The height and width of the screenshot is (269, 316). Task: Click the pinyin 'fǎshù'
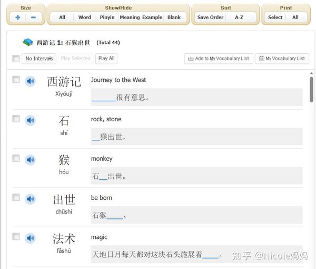[x=64, y=251]
